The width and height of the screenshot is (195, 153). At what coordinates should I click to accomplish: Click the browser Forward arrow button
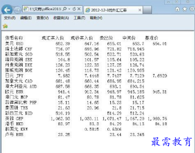click(17, 10)
